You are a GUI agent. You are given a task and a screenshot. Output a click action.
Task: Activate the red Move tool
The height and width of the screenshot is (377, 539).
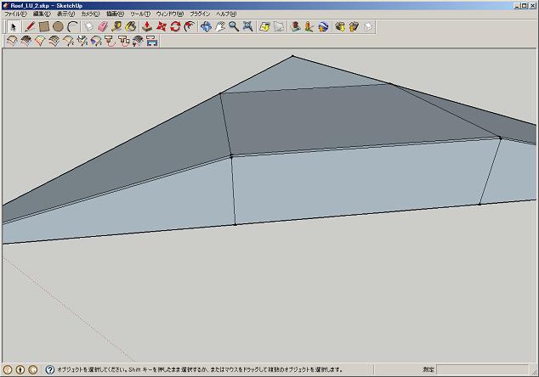pos(162,26)
